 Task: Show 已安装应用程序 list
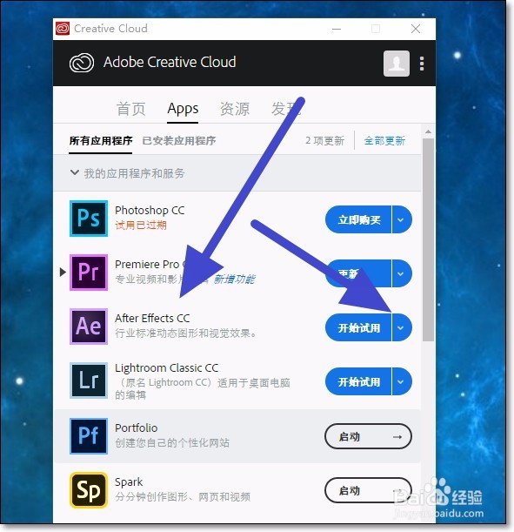pos(179,140)
